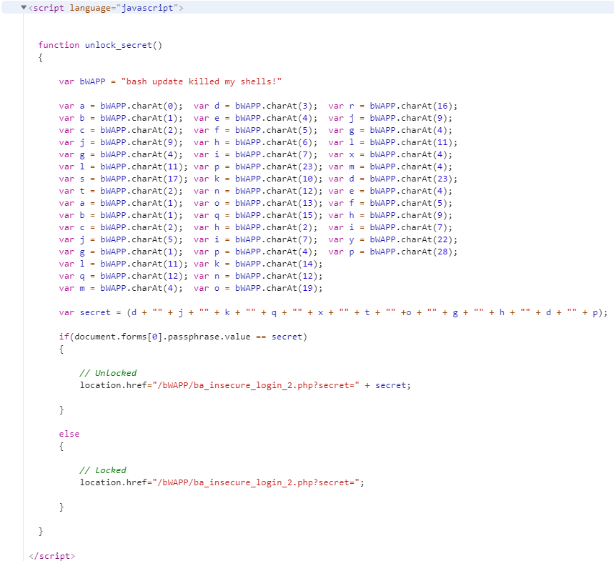614x561 pixels.
Task: Click 'var q = bWAPP.charAt(15);'
Action: pos(258,215)
